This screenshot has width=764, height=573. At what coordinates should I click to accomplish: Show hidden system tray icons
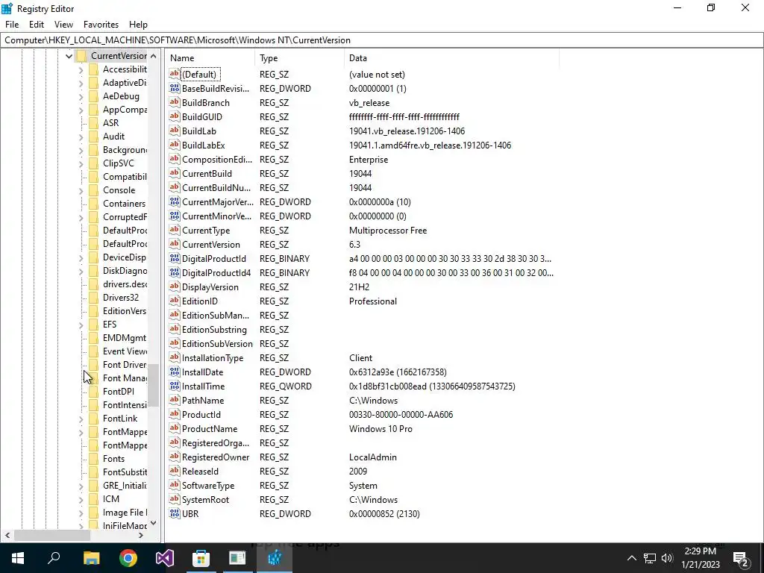pyautogui.click(x=631, y=558)
